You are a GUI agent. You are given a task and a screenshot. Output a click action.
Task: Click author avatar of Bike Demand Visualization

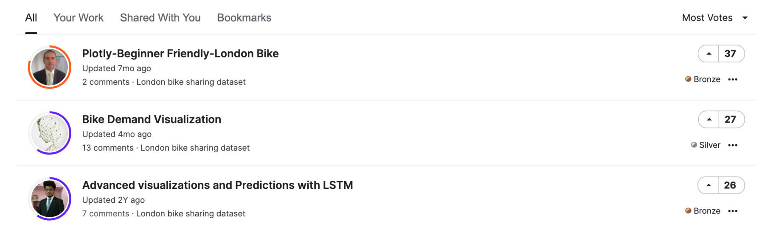point(50,133)
